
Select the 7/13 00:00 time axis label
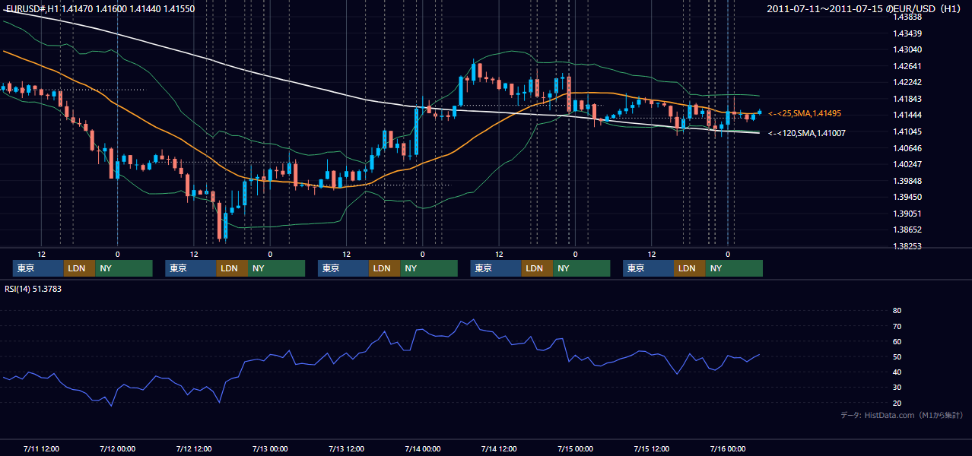coord(270,448)
